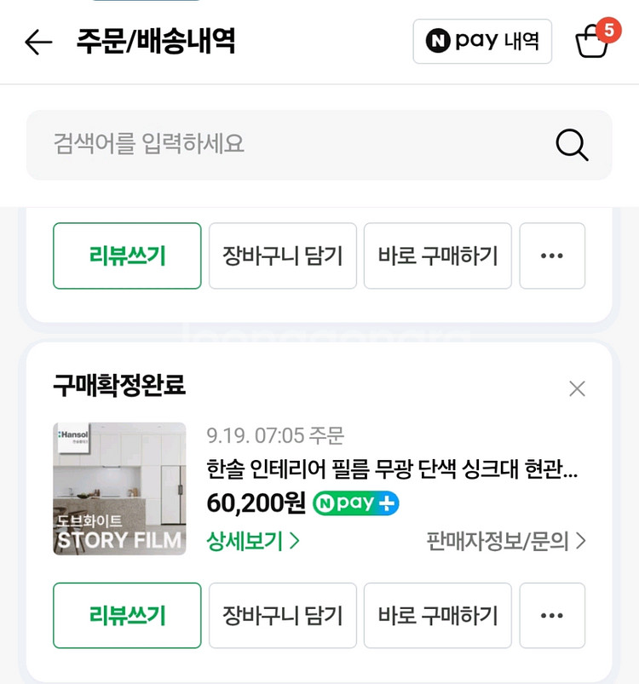Go back using the left arrow icon
This screenshot has height=684, width=639.
(x=38, y=42)
